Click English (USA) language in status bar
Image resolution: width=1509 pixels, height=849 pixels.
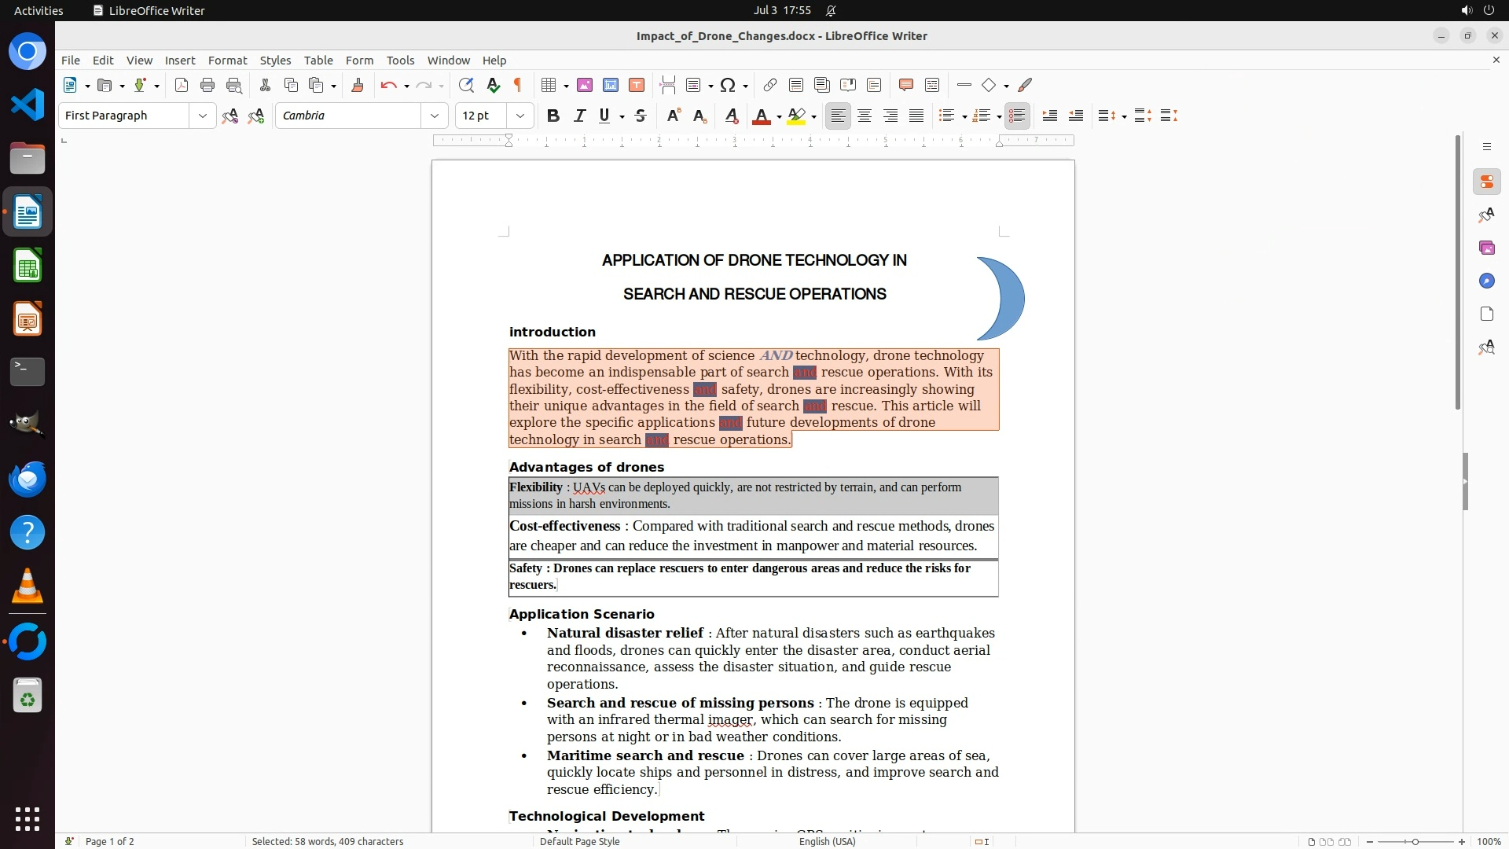827,841
